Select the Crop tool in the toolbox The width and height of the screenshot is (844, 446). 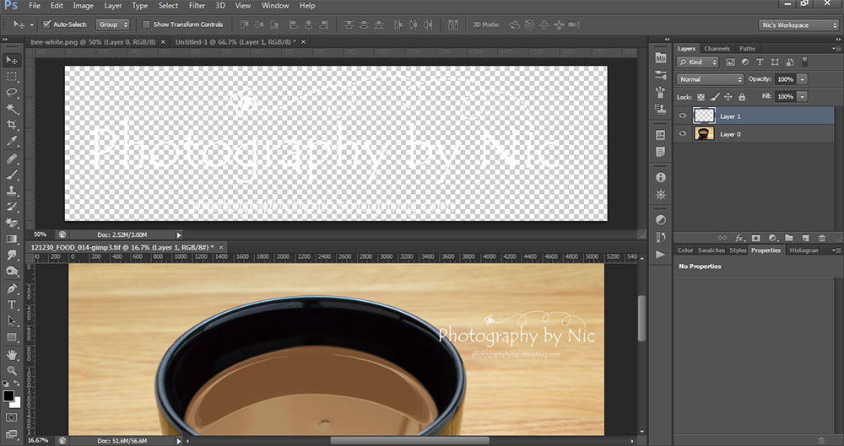tap(12, 124)
